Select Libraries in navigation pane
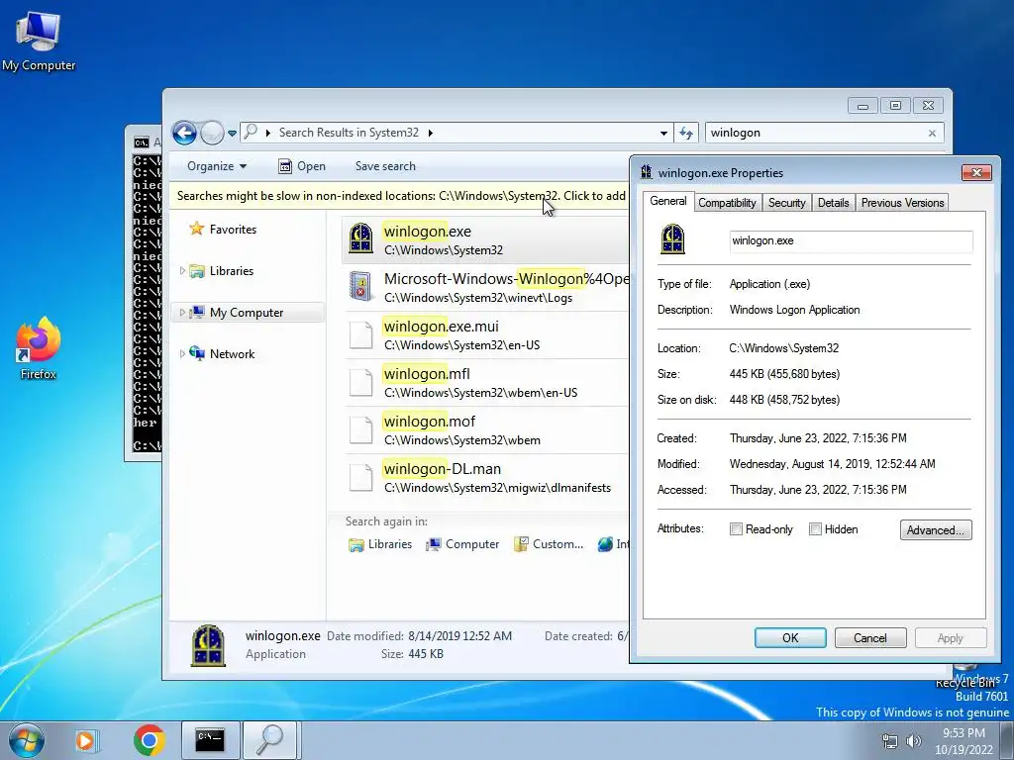Viewport: 1014px width, 760px height. click(232, 271)
